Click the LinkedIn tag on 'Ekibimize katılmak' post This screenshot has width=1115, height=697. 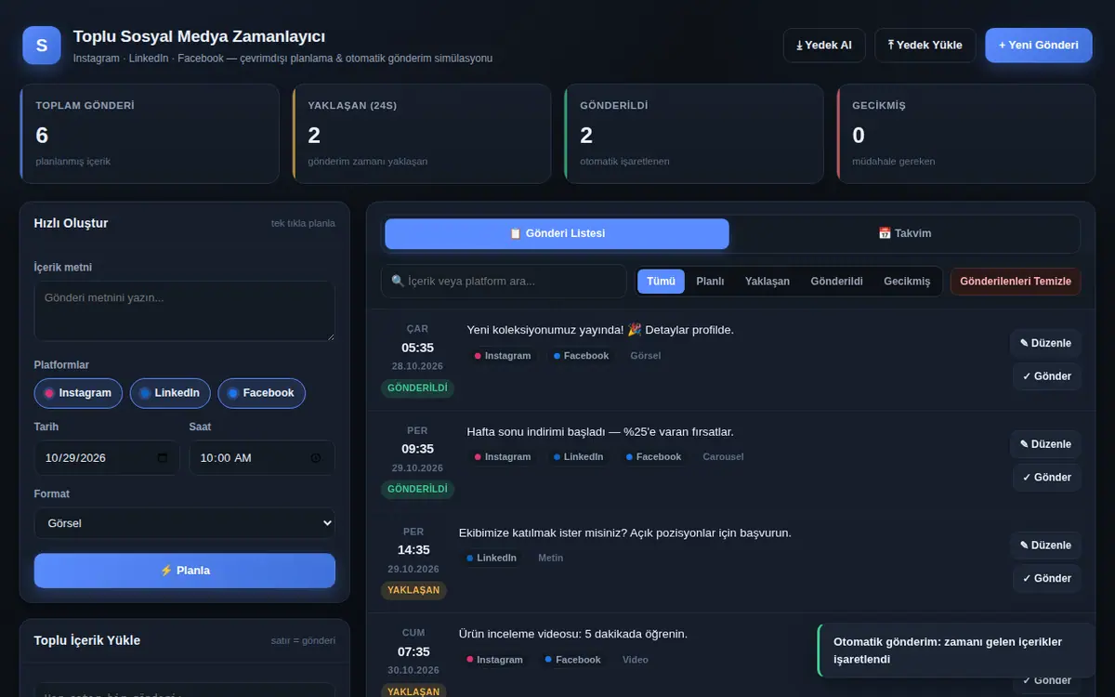pos(492,559)
